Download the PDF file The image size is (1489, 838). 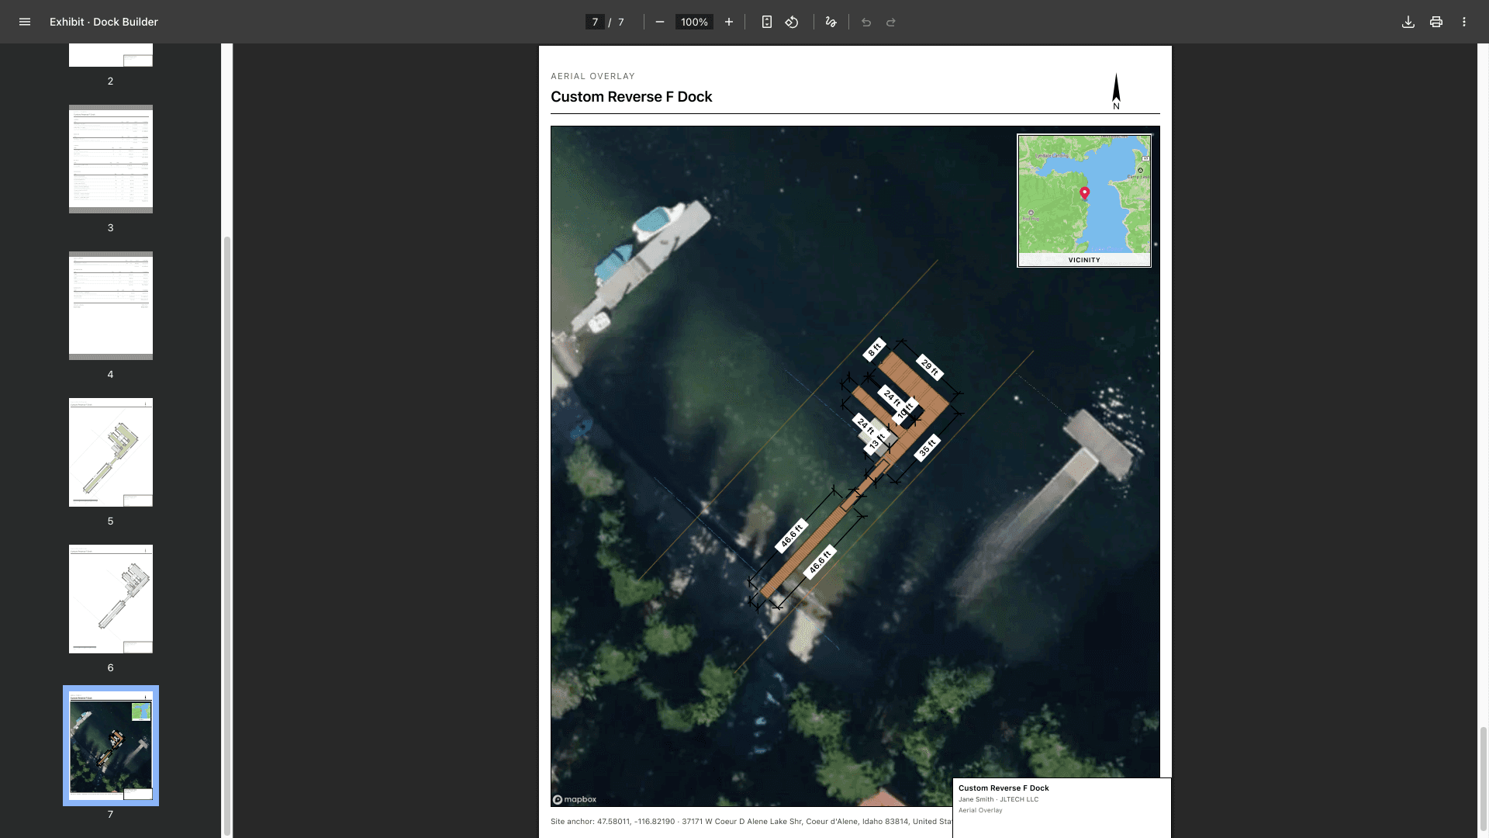tap(1408, 22)
